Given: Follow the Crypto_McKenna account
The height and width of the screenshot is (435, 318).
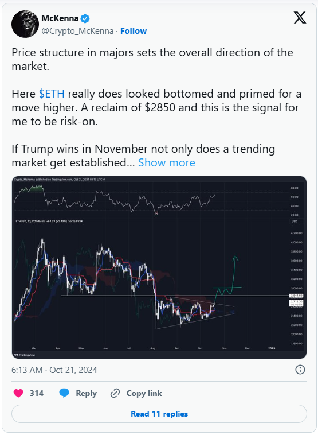Looking at the screenshot, I should tap(134, 31).
